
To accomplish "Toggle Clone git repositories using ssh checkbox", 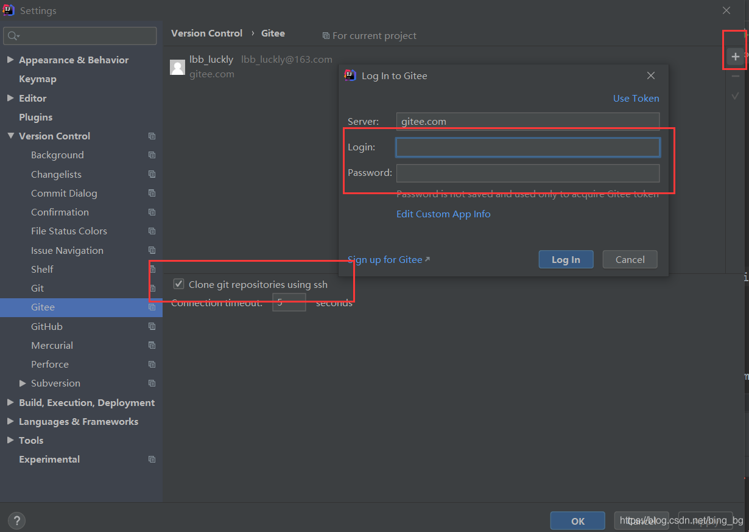I will coord(179,284).
